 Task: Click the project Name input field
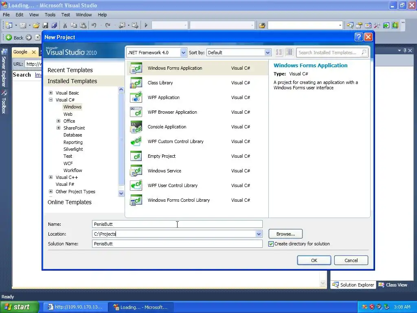click(177, 224)
